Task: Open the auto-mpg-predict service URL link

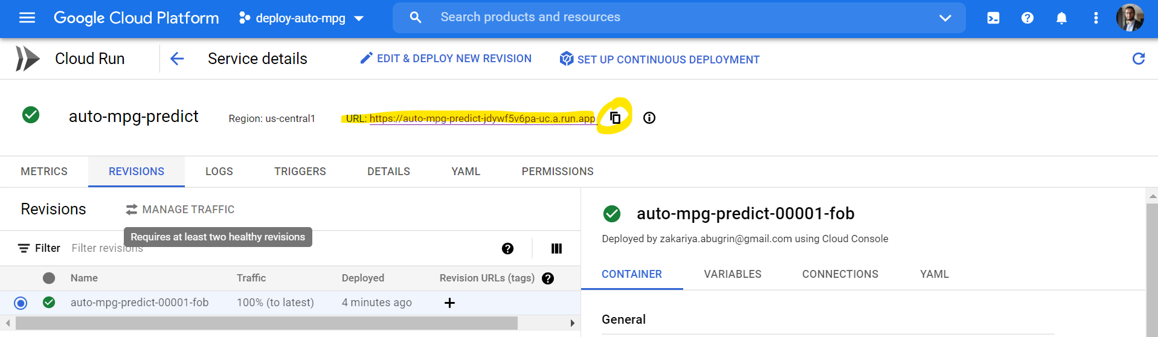Action: click(482, 118)
